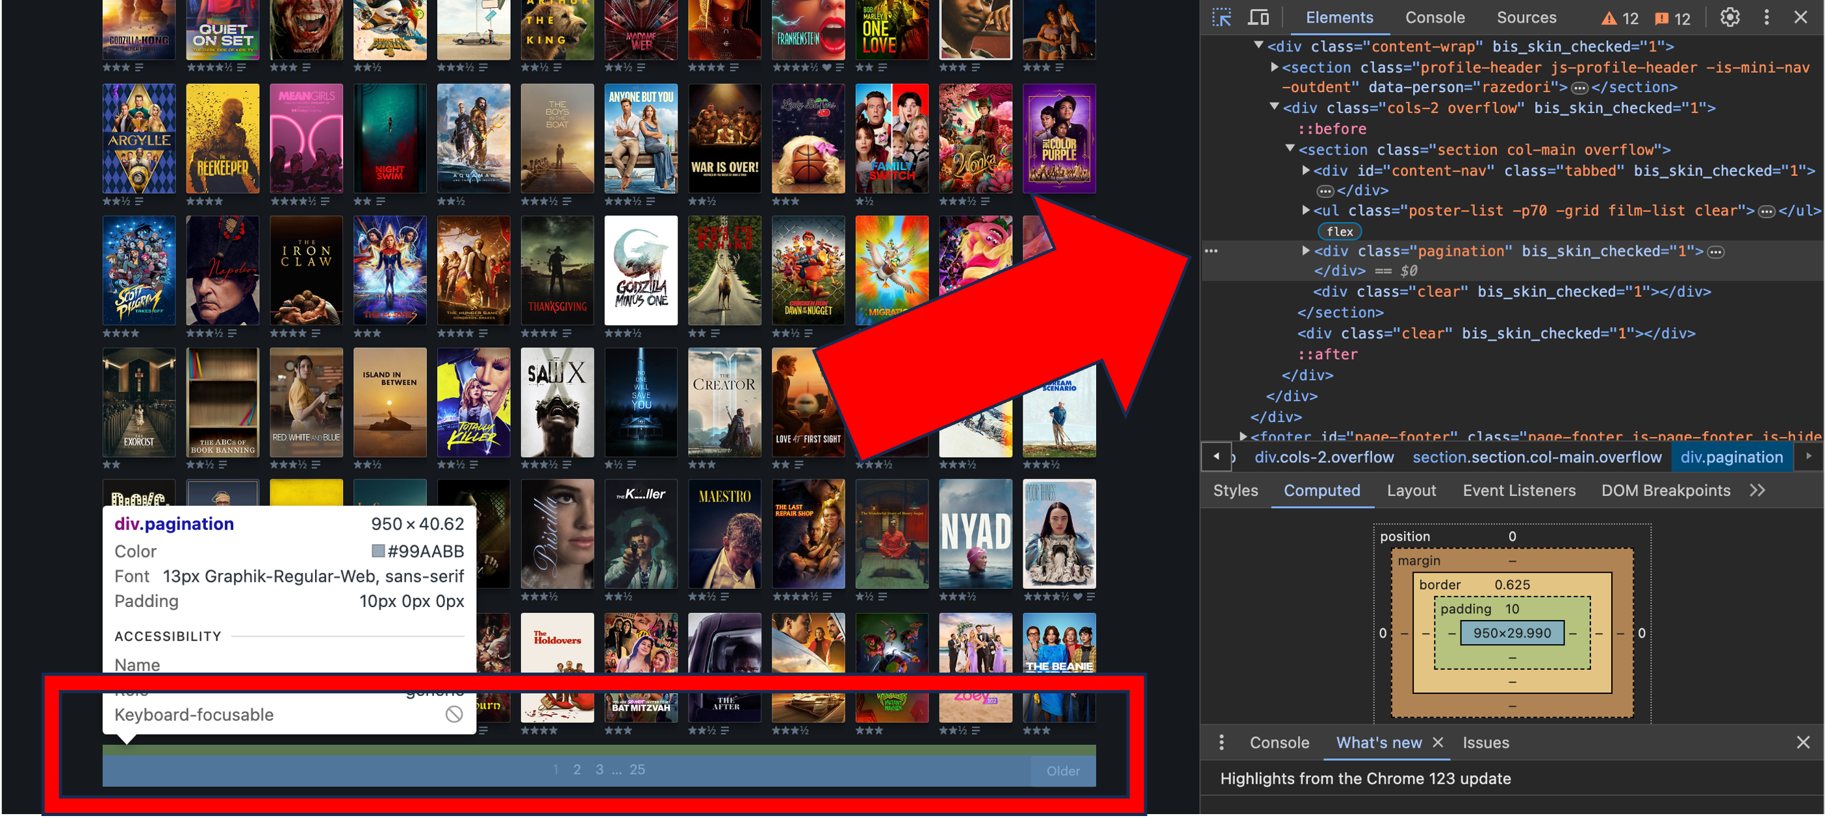Click the Older pagination button
Screen dimensions: 1825x818
(1063, 771)
